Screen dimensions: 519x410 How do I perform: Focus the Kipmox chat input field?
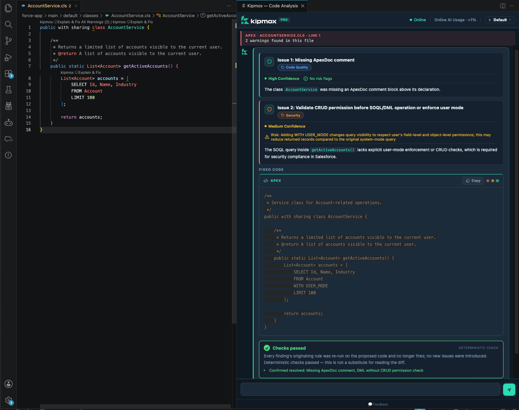[370, 389]
